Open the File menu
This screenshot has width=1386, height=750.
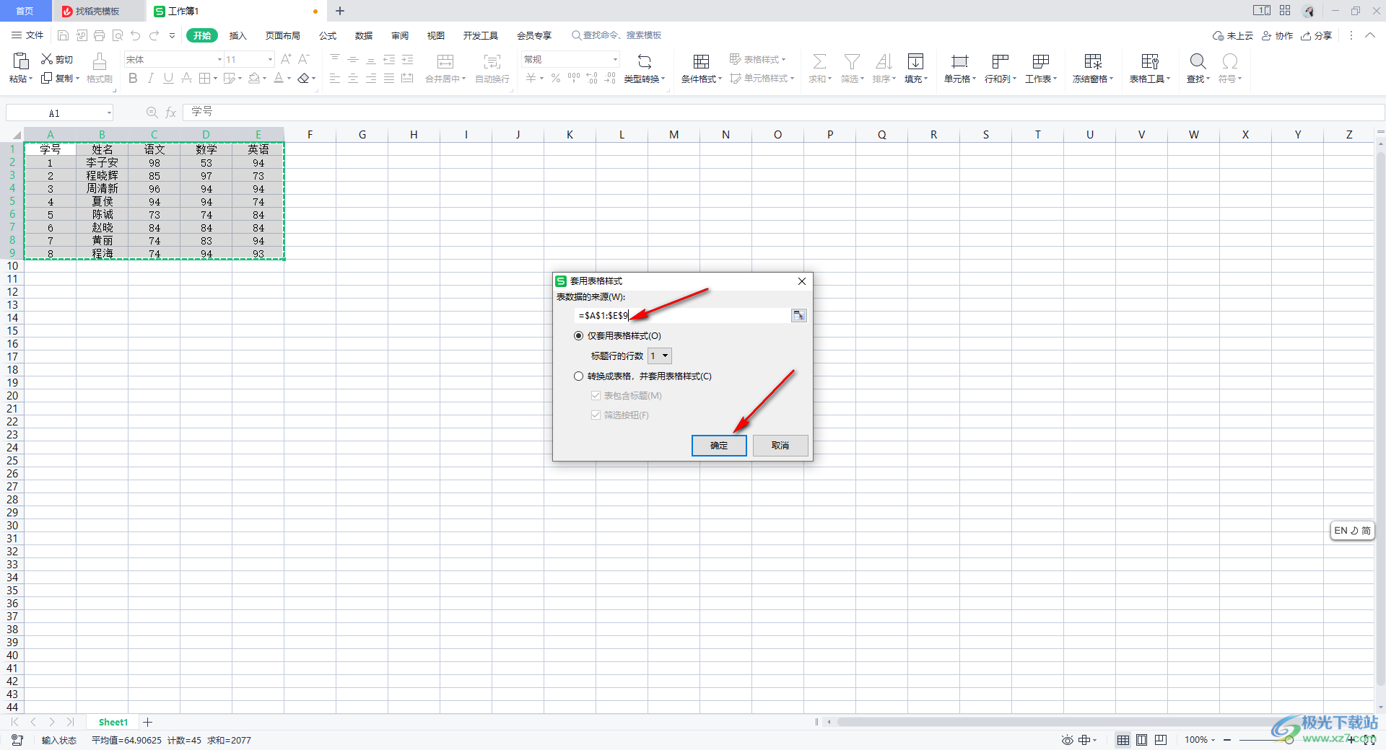click(x=27, y=35)
